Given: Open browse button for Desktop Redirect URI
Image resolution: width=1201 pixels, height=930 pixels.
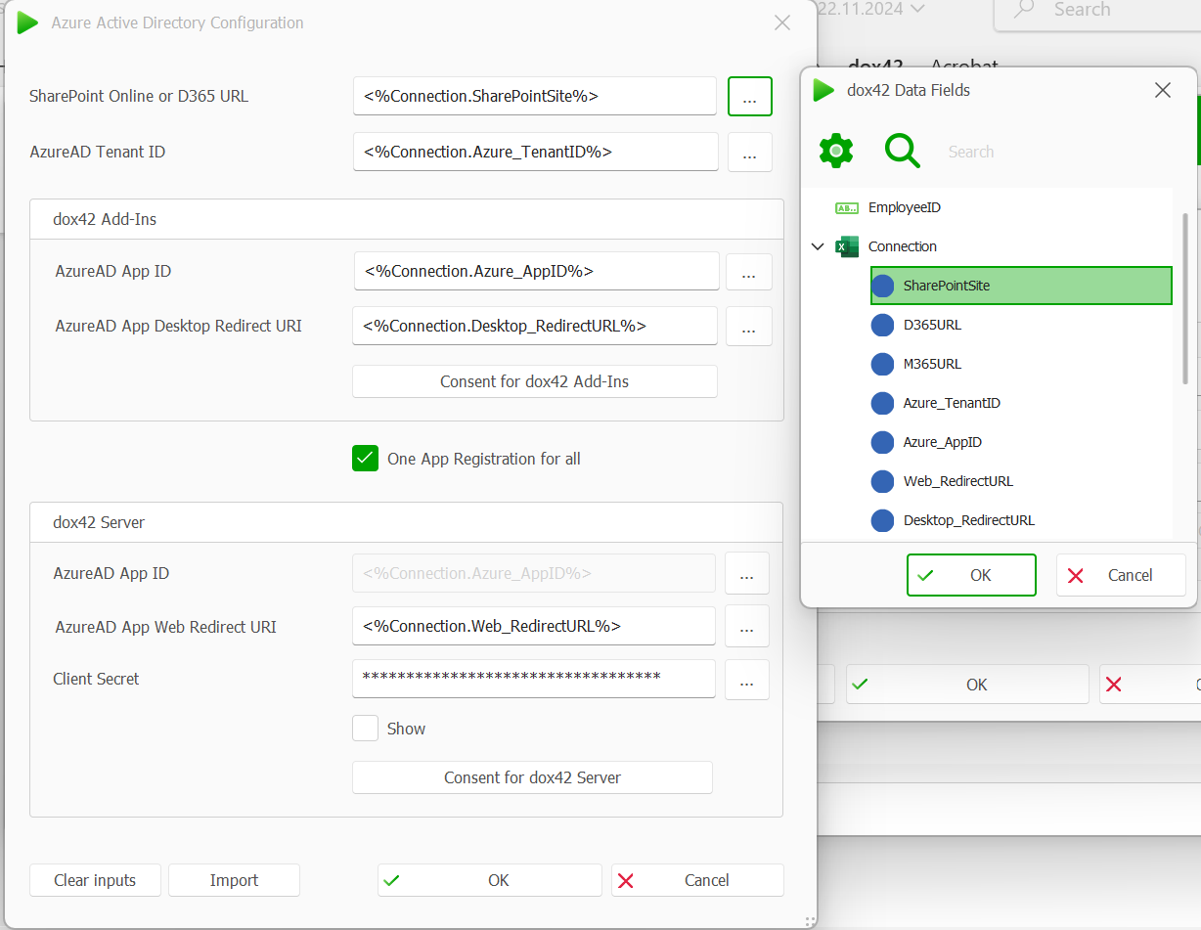Looking at the screenshot, I should [x=749, y=327].
